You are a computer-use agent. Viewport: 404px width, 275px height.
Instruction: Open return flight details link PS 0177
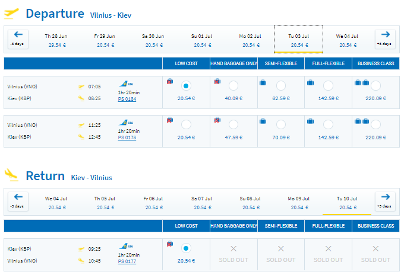pos(127,261)
